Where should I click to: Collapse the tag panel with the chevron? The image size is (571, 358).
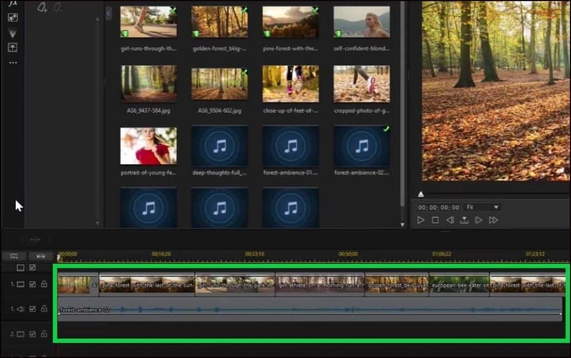[108, 12]
